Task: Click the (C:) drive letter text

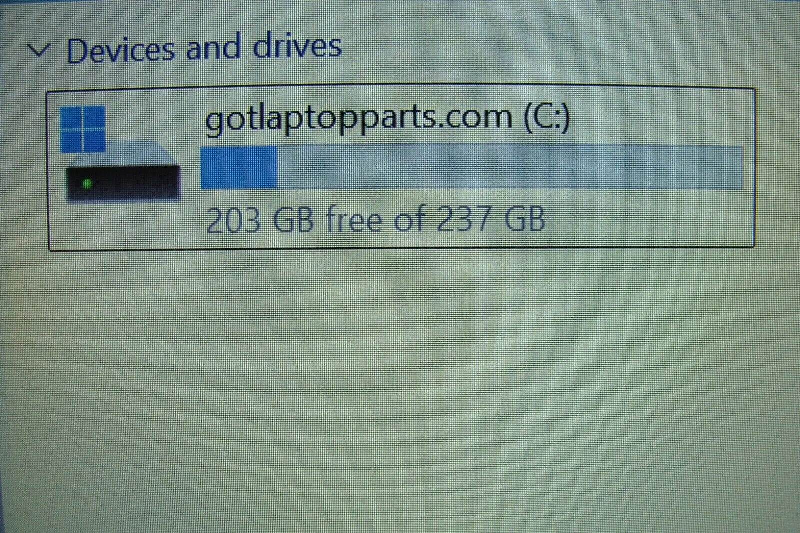Action: [x=547, y=117]
